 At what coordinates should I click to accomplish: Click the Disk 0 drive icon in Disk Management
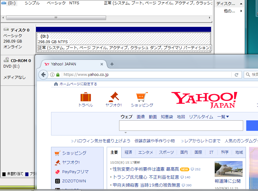6,29
